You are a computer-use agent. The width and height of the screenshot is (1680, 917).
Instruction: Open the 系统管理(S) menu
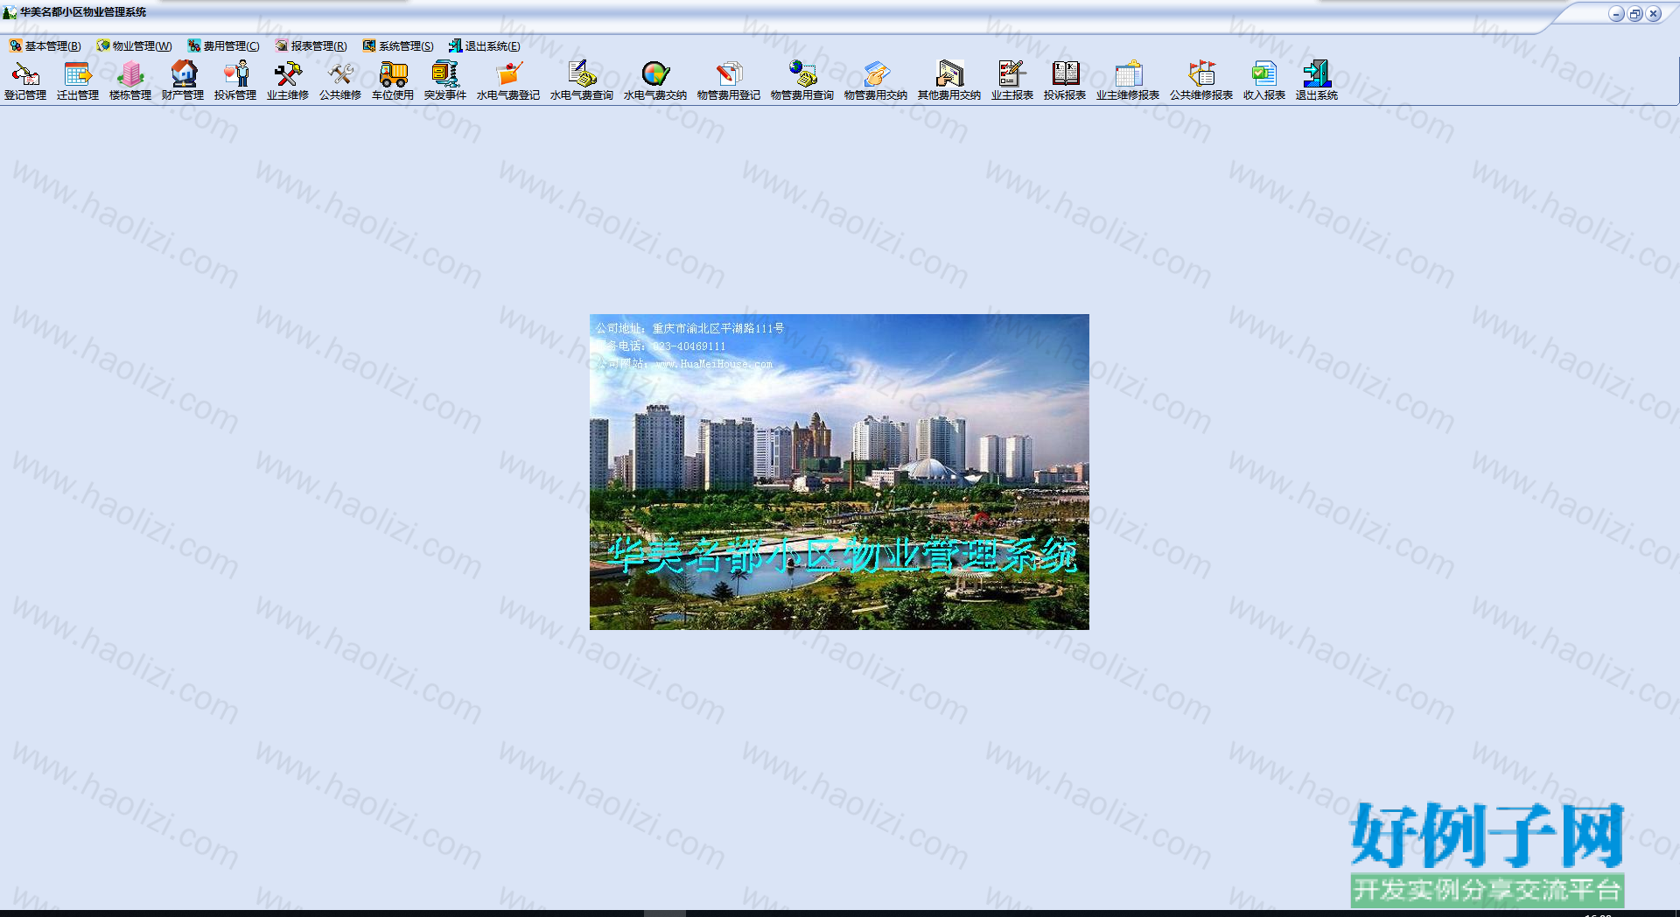click(x=399, y=45)
